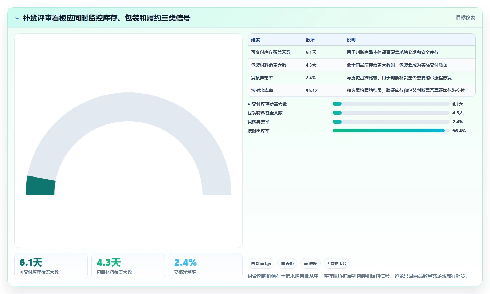Screen dimensions: 490x294
Task: Click description 低于商品库存覆盖天数时，包装会成为实际交付瓶颈
Action: coord(397,65)
